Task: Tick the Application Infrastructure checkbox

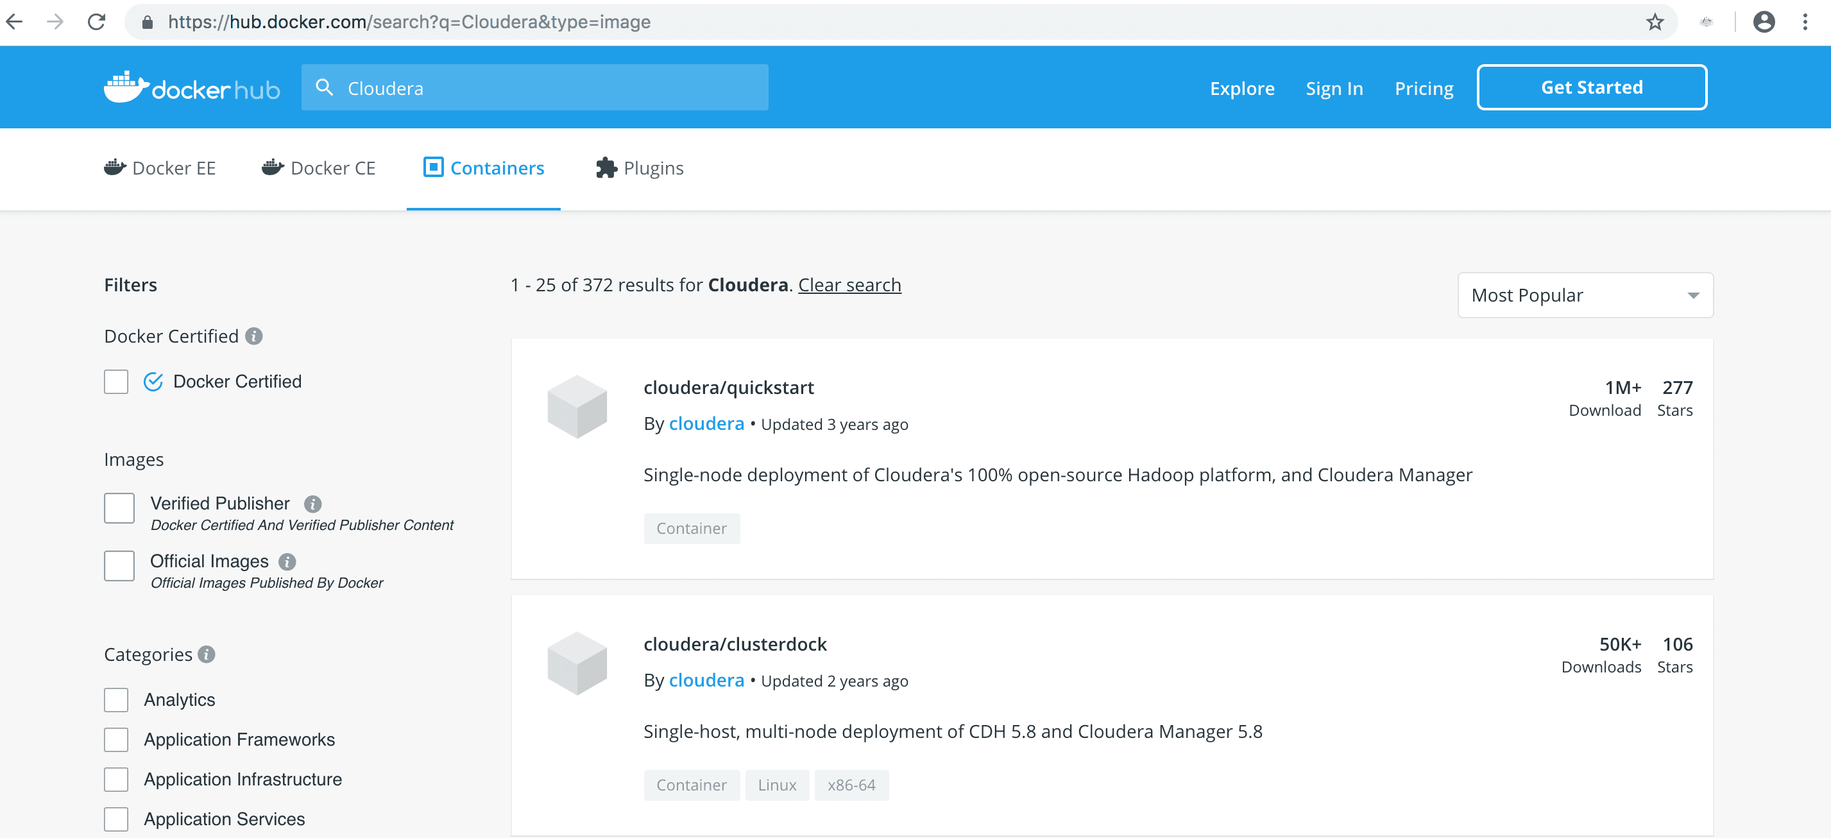Action: click(x=116, y=780)
